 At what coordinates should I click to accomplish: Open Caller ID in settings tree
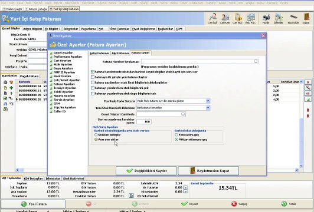click(x=60, y=111)
